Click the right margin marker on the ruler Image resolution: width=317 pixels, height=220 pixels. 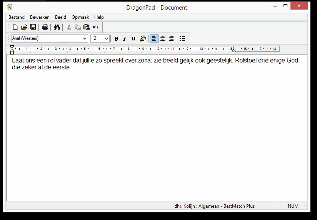pos(234,50)
